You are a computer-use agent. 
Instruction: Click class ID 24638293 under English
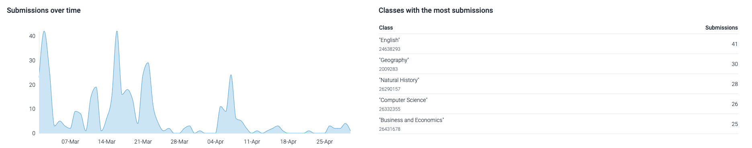[389, 49]
